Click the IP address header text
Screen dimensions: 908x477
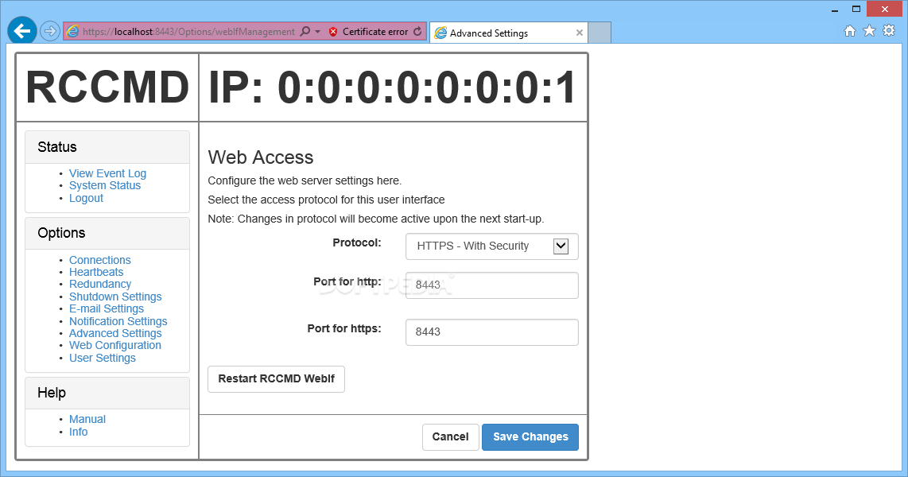pyautogui.click(x=393, y=87)
